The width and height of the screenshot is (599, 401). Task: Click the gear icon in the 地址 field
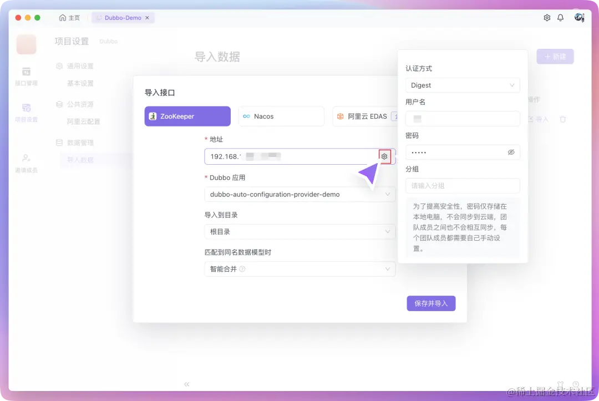384,156
